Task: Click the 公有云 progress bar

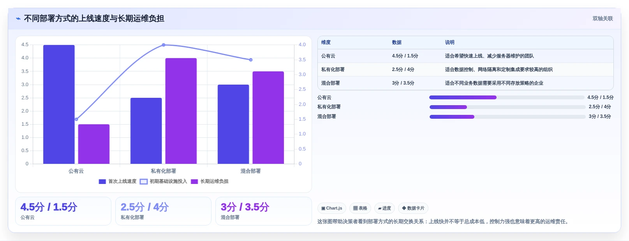Action: pyautogui.click(x=507, y=97)
